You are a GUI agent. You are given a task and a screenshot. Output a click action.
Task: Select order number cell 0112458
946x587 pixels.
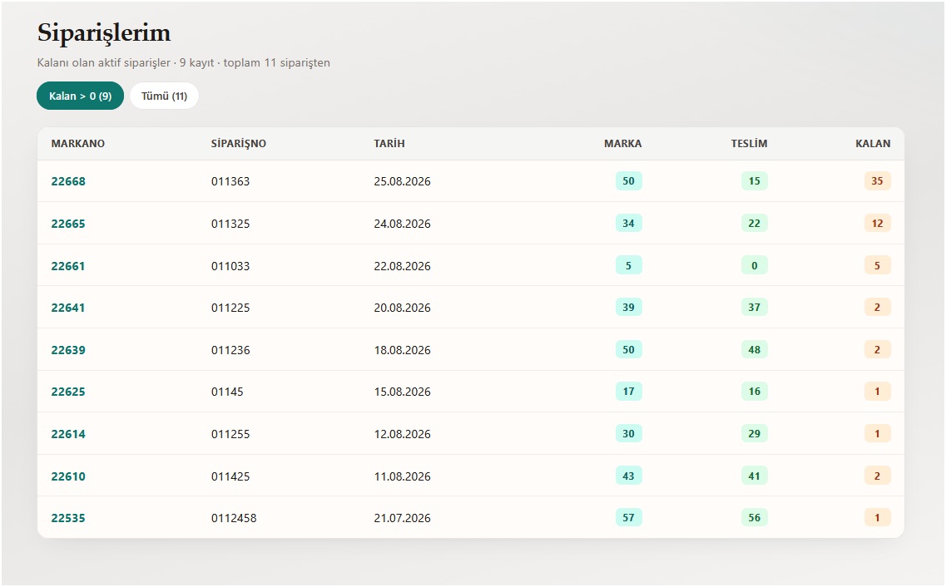(234, 518)
